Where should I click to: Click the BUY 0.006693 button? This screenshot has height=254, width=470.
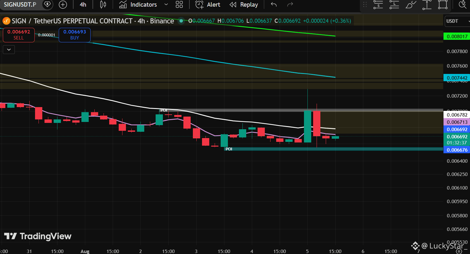coord(74,35)
